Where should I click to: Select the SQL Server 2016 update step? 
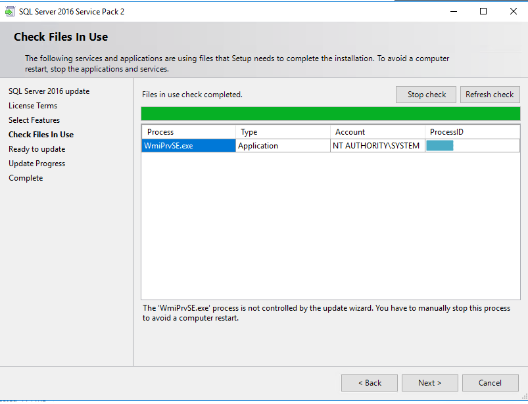click(x=49, y=91)
